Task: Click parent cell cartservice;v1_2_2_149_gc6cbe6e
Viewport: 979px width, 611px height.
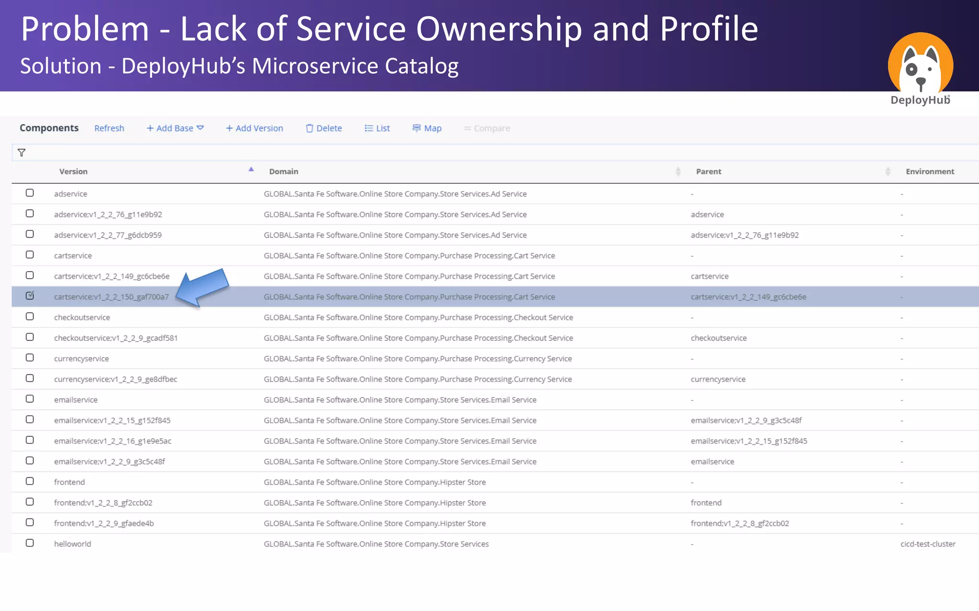Action: click(749, 297)
